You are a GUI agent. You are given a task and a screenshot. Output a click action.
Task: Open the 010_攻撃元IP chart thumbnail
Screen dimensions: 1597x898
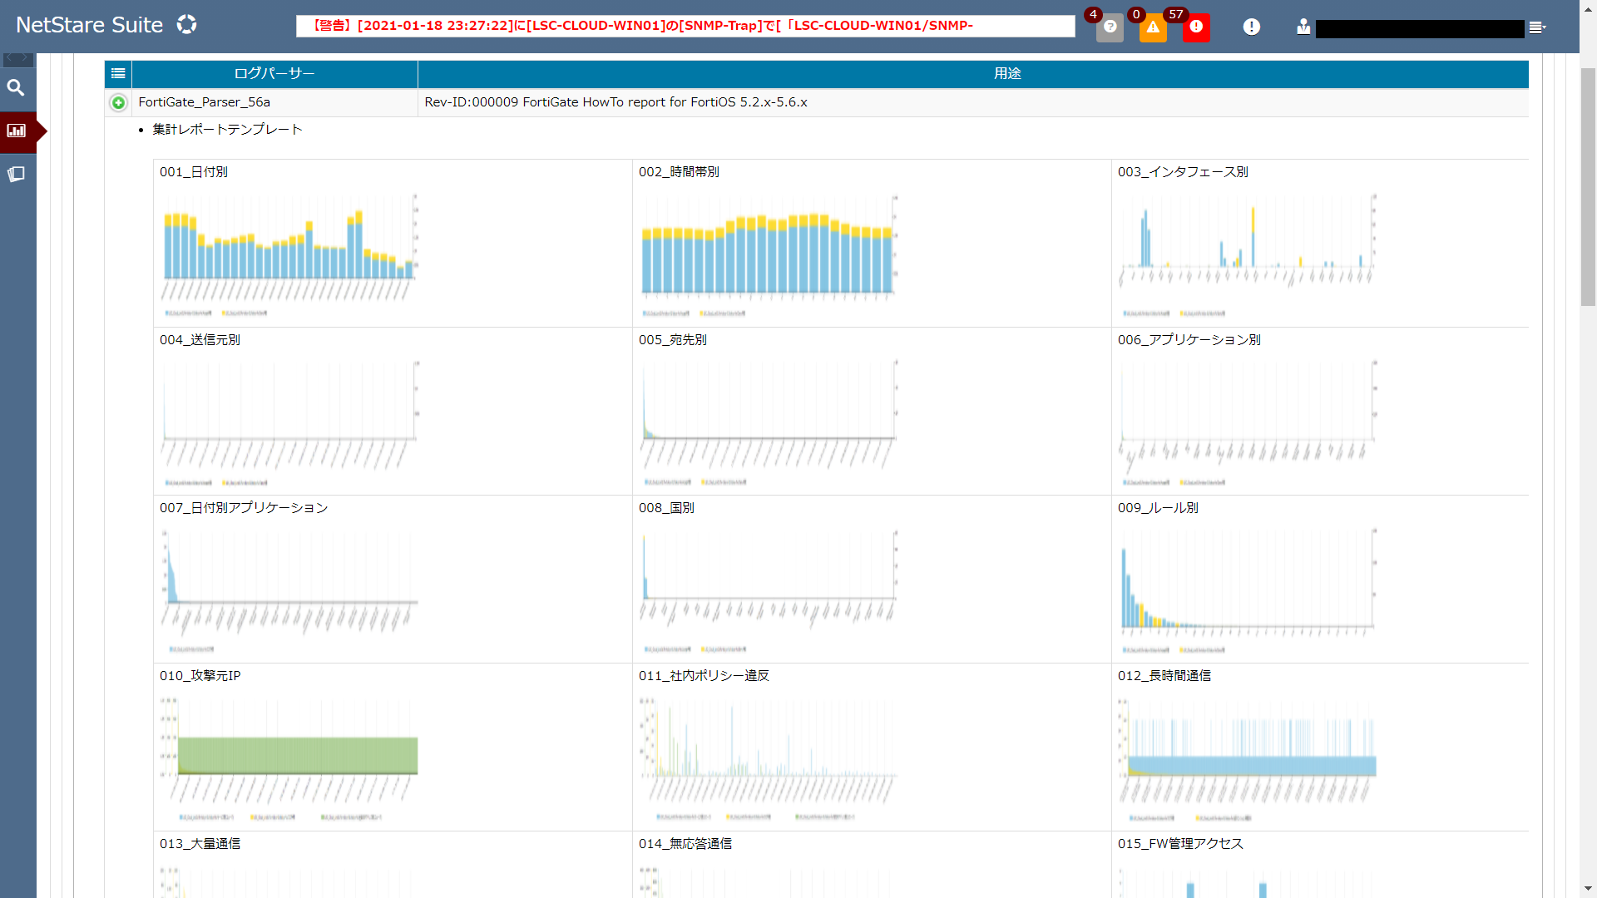[x=289, y=757]
